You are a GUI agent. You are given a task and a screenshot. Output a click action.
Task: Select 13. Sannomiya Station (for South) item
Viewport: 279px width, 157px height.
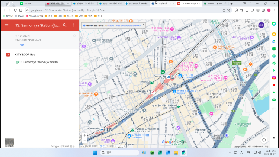click(38, 62)
